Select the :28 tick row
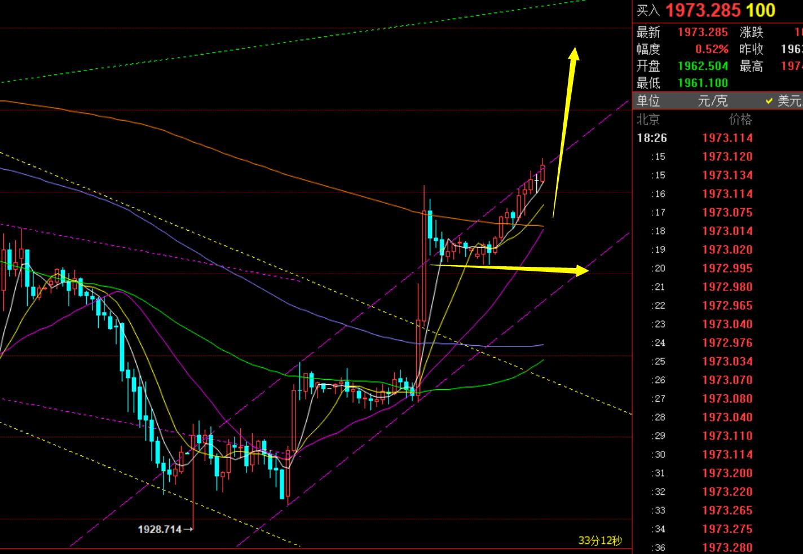Image resolution: width=803 pixels, height=554 pixels. point(718,417)
